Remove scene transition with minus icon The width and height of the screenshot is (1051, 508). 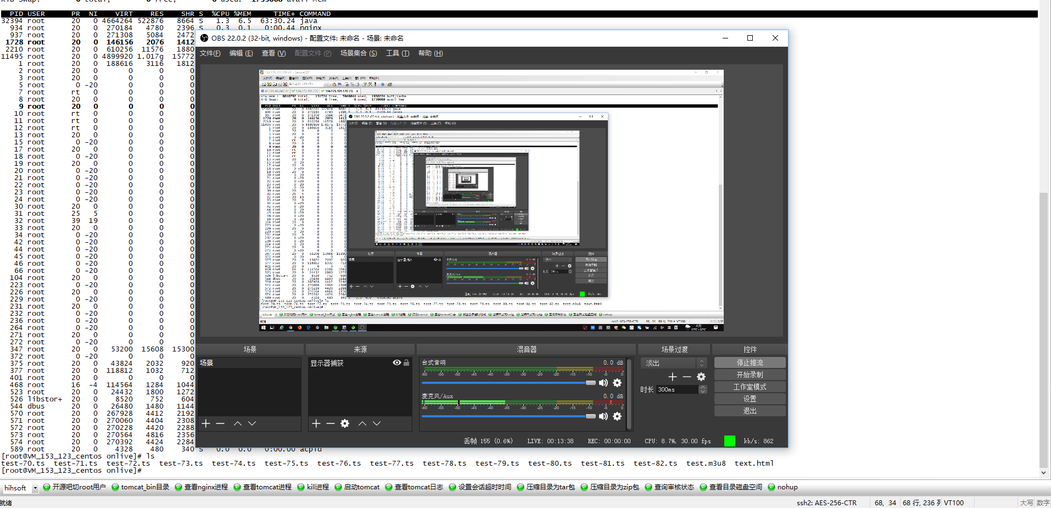coord(687,377)
